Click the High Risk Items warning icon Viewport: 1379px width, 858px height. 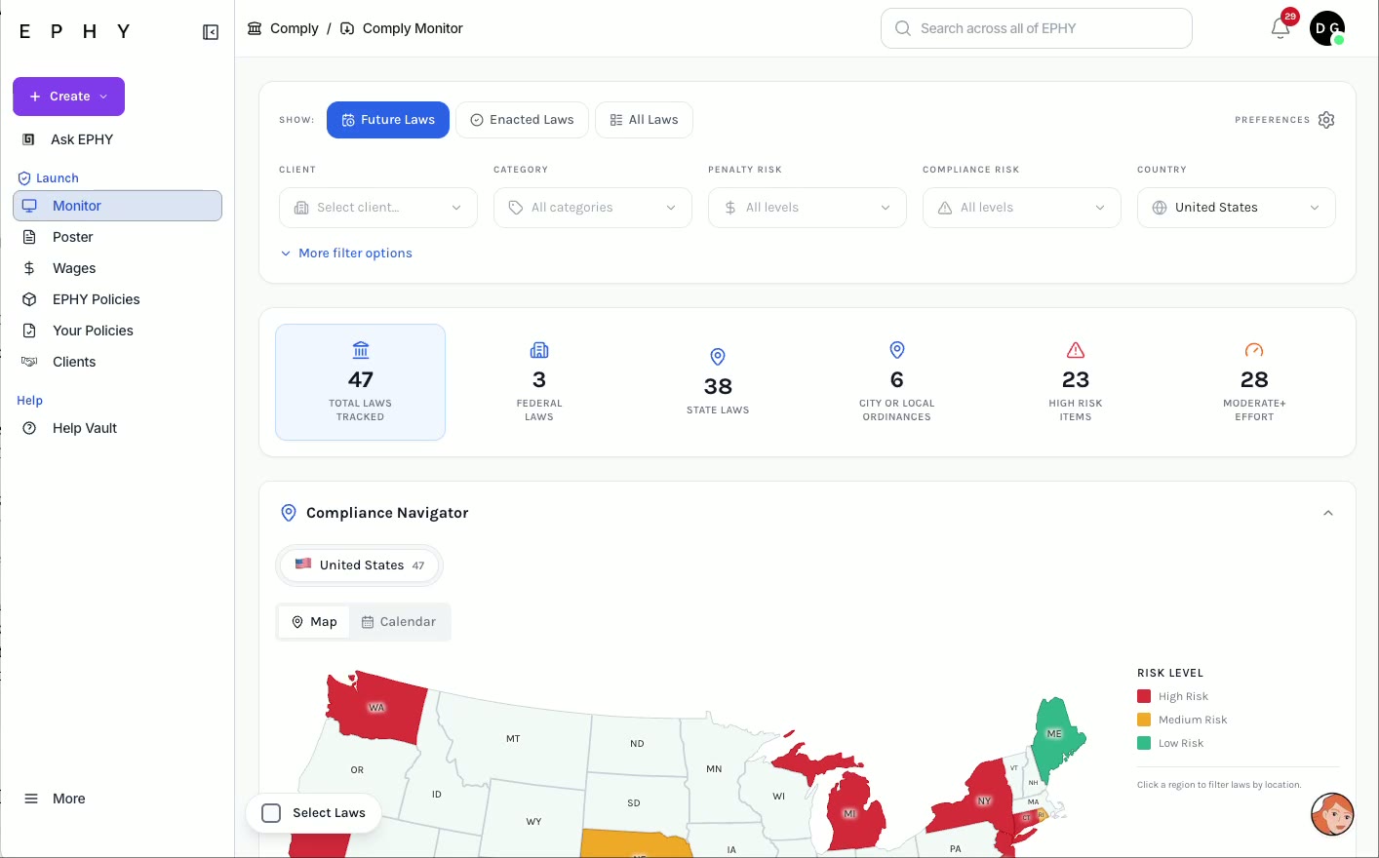click(x=1076, y=350)
